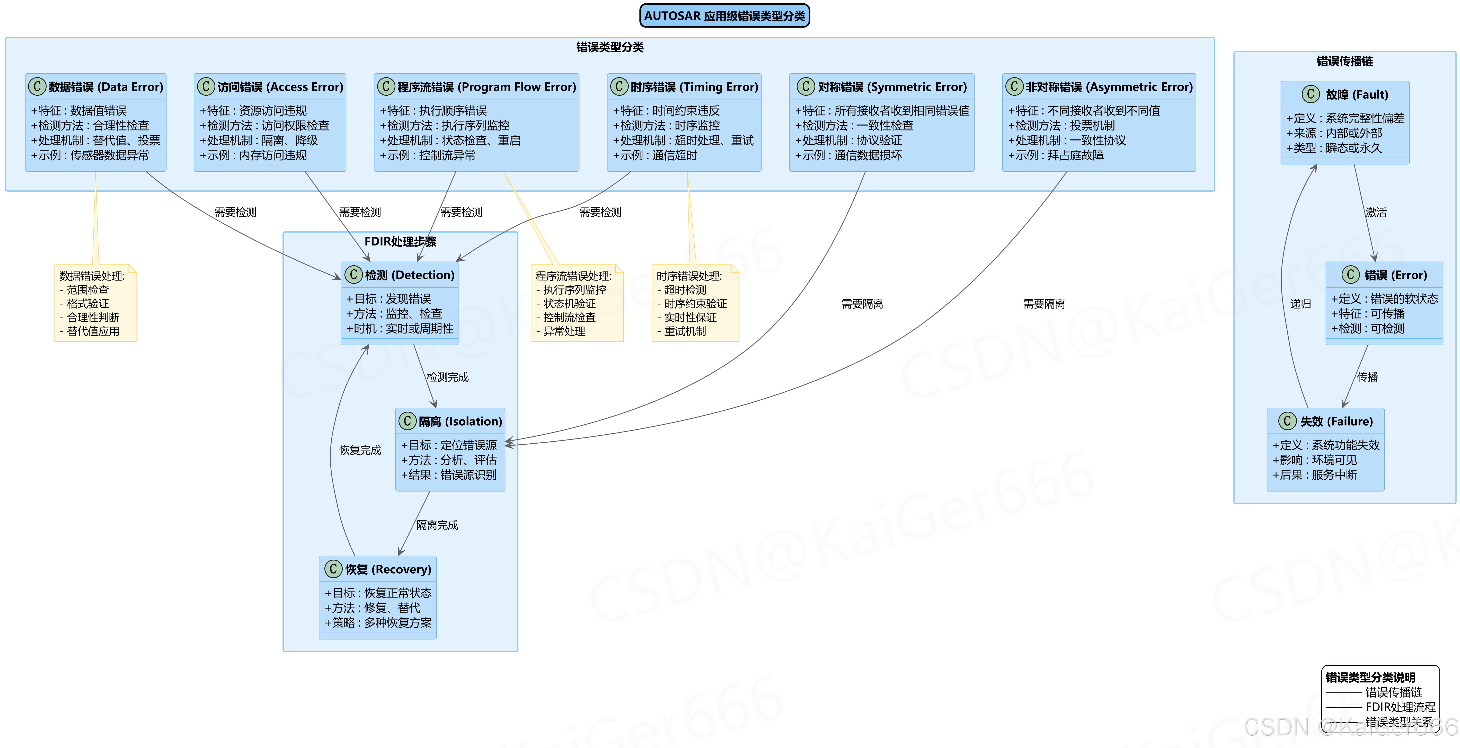Viewport: 1460px width, 748px height.
Task: Select attribute +策略 : 多种恢复方案
Action: tap(378, 623)
